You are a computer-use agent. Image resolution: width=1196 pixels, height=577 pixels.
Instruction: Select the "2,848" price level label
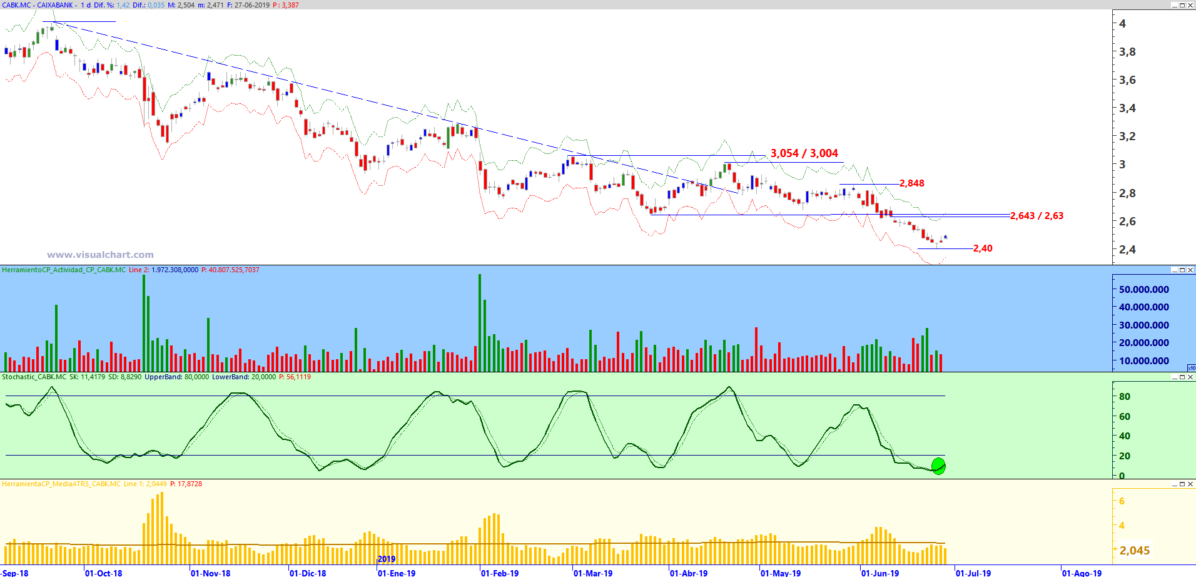coord(912,183)
